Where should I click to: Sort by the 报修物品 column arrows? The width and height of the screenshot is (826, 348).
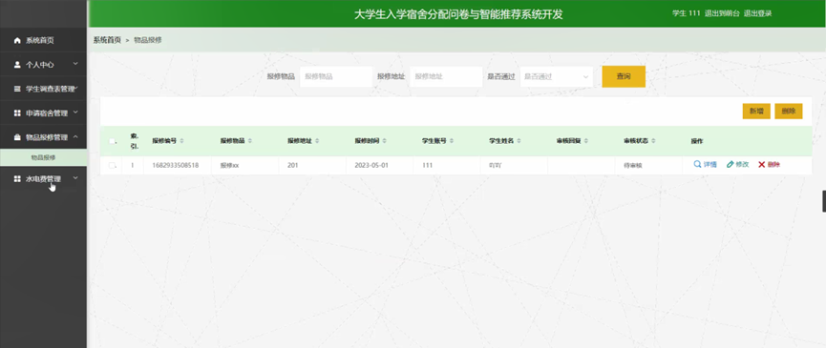249,141
